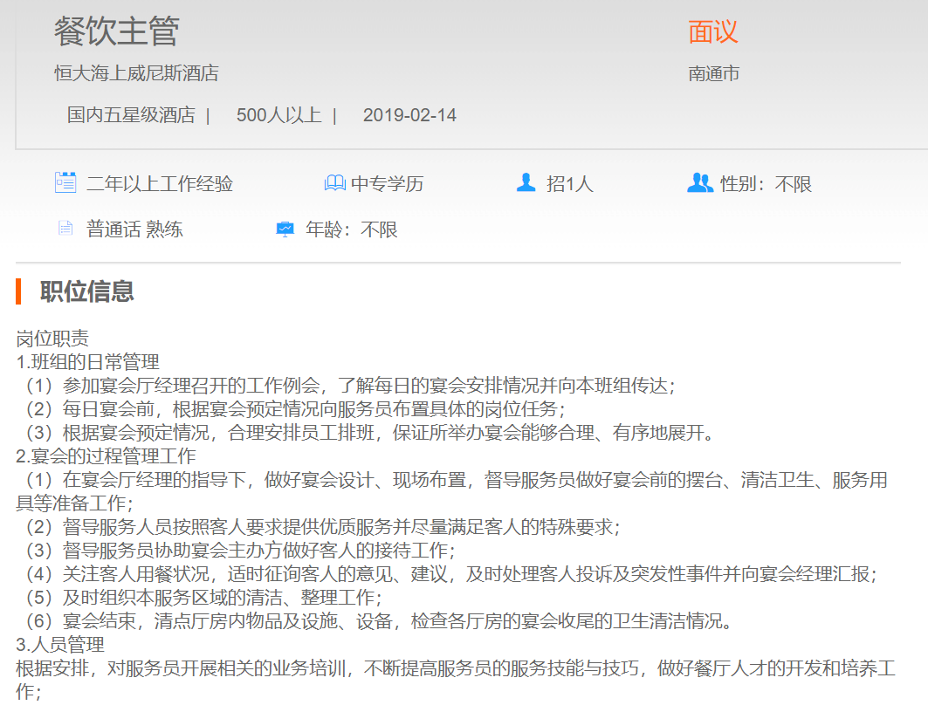Click the open book education icon
The width and height of the screenshot is (928, 712).
(x=334, y=183)
